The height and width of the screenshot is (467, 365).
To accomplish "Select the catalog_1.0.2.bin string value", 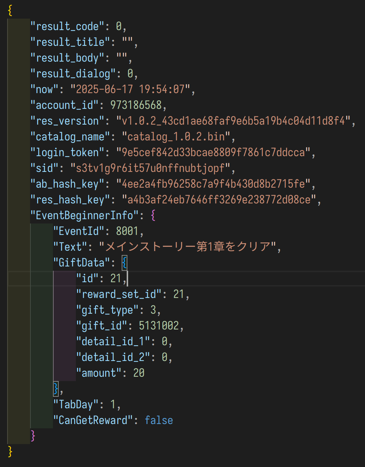I will [176, 136].
